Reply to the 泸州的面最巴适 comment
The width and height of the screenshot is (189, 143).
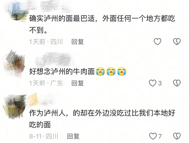pyautogui.click(x=77, y=42)
